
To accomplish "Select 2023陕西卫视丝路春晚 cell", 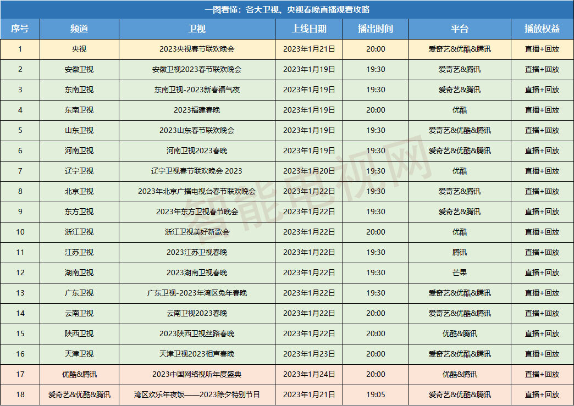I will [197, 333].
